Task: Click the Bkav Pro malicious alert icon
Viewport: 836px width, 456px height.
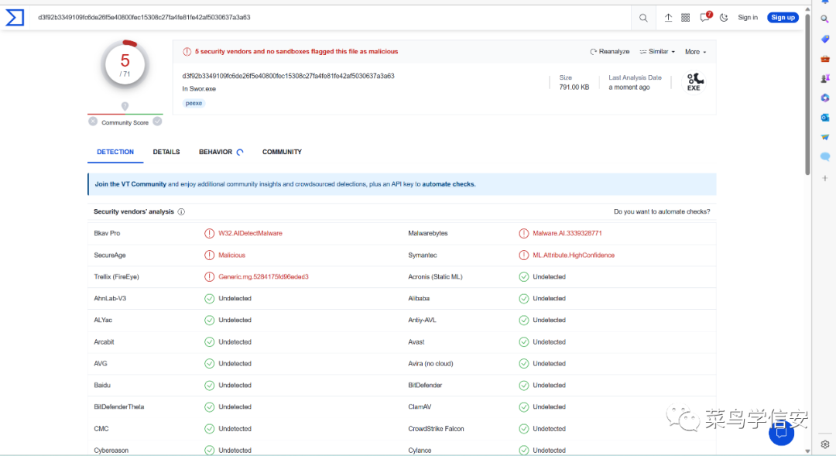Action: (210, 234)
